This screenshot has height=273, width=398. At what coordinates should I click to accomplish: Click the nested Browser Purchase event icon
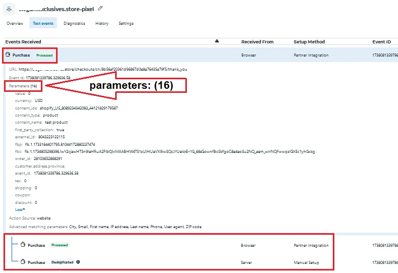(23, 245)
